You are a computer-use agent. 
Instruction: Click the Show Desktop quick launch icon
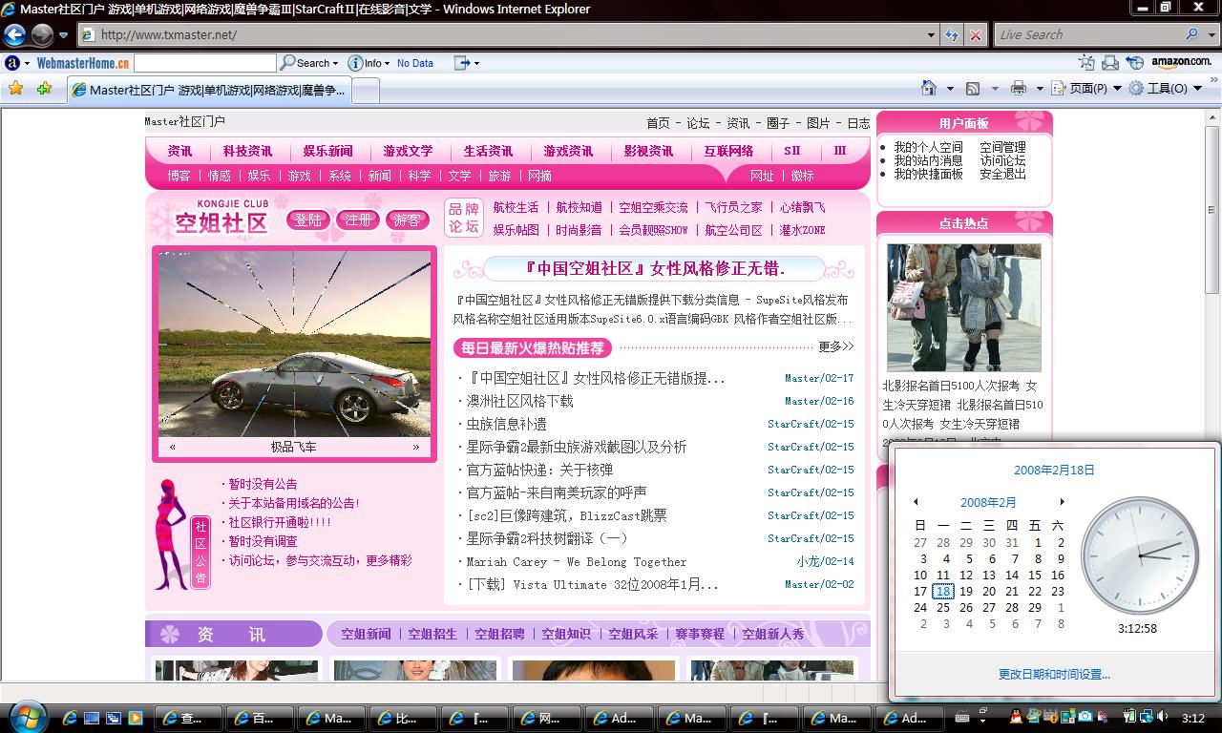92,718
